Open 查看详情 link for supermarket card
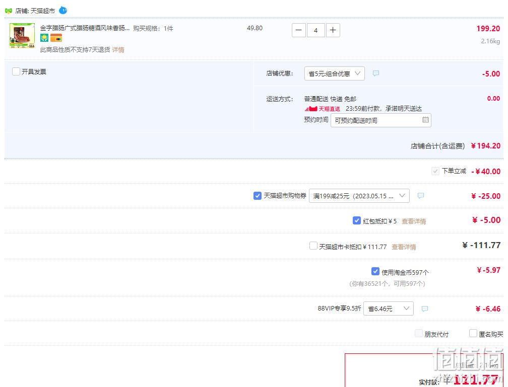The image size is (508, 387). coord(404,247)
